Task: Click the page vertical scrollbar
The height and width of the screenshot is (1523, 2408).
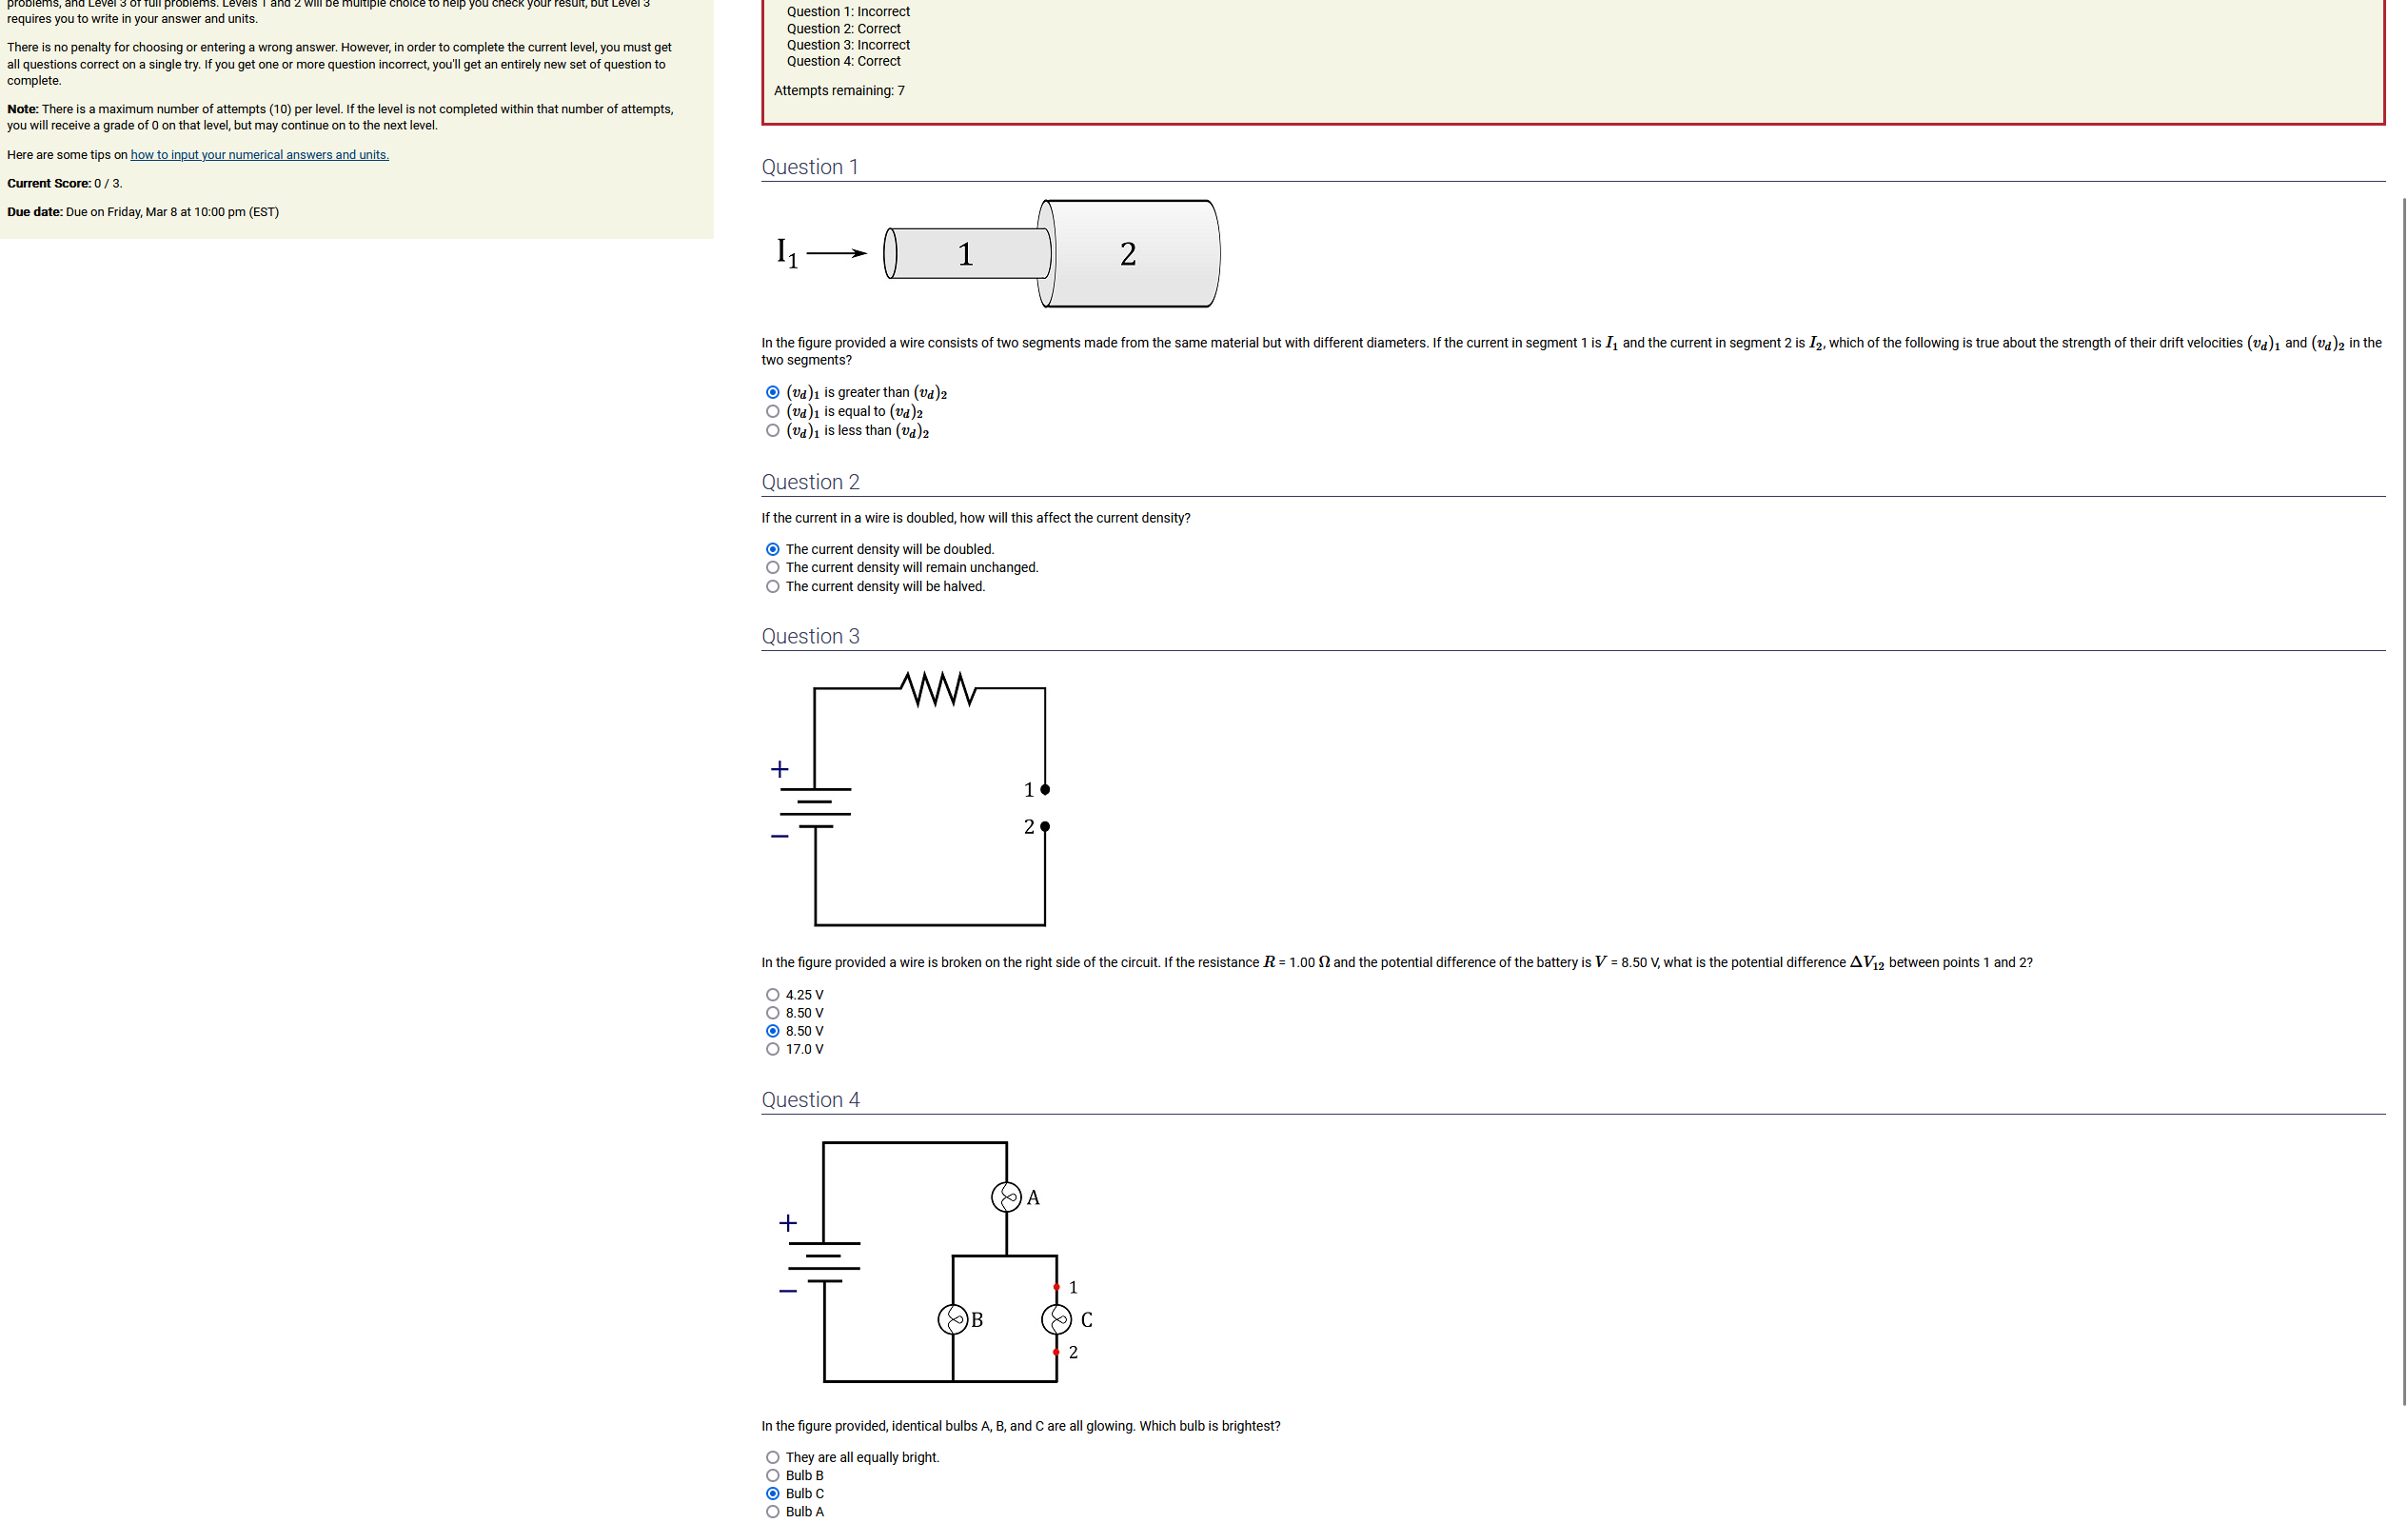Action: [2403, 800]
